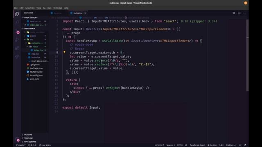Collapse the input folder
262x147 pixels.
point(35,47)
